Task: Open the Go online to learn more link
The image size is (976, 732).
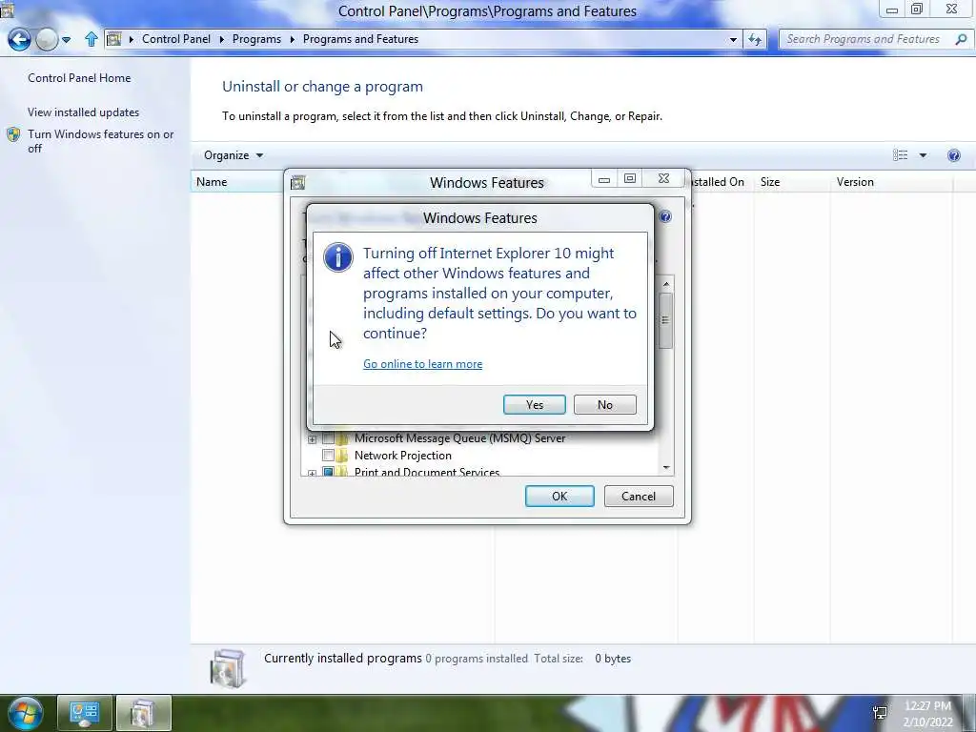Action: click(422, 364)
